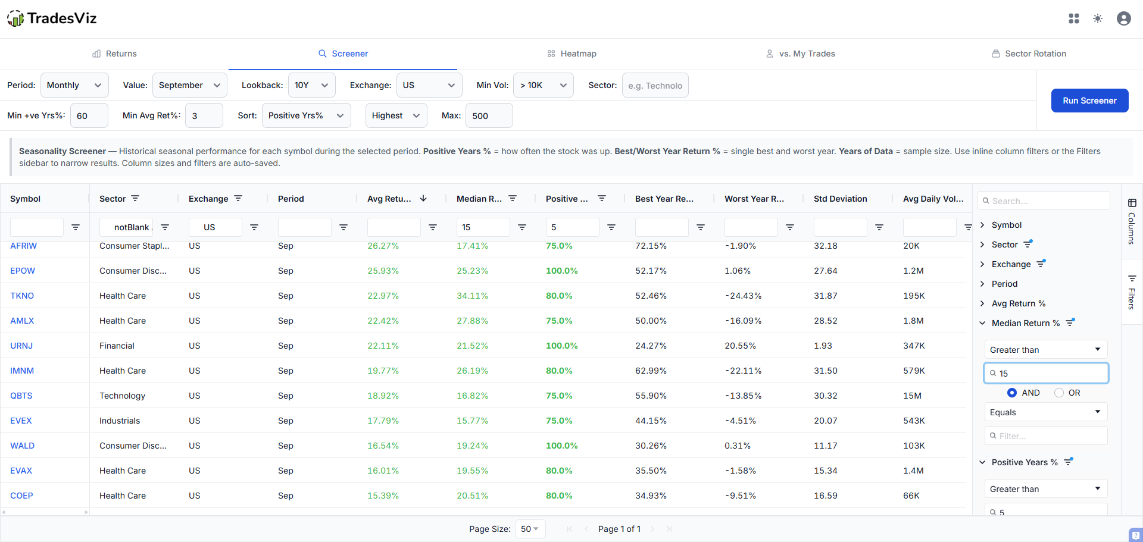The height and width of the screenshot is (542, 1143).
Task: Open the Exchange column header filter icon
Action: click(238, 198)
